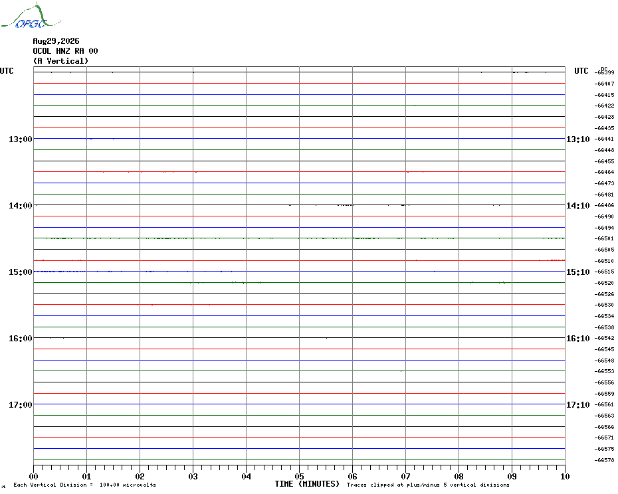618x494 pixels.
Task: Click the 17:00 time label
Action: tap(21, 405)
